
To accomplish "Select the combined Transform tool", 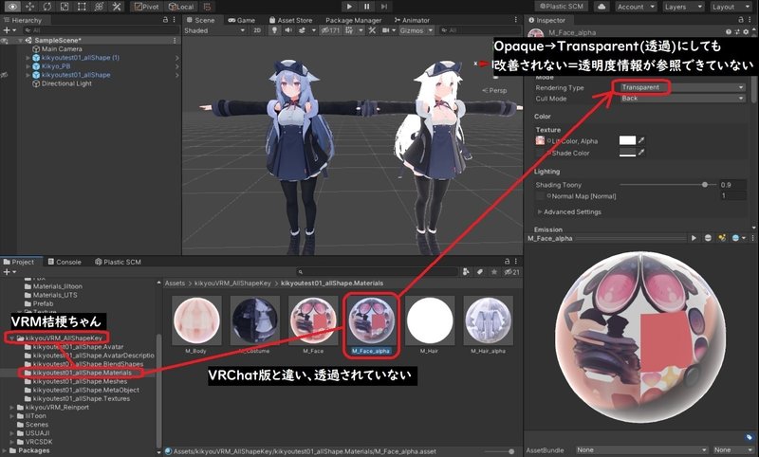I will (100, 7).
